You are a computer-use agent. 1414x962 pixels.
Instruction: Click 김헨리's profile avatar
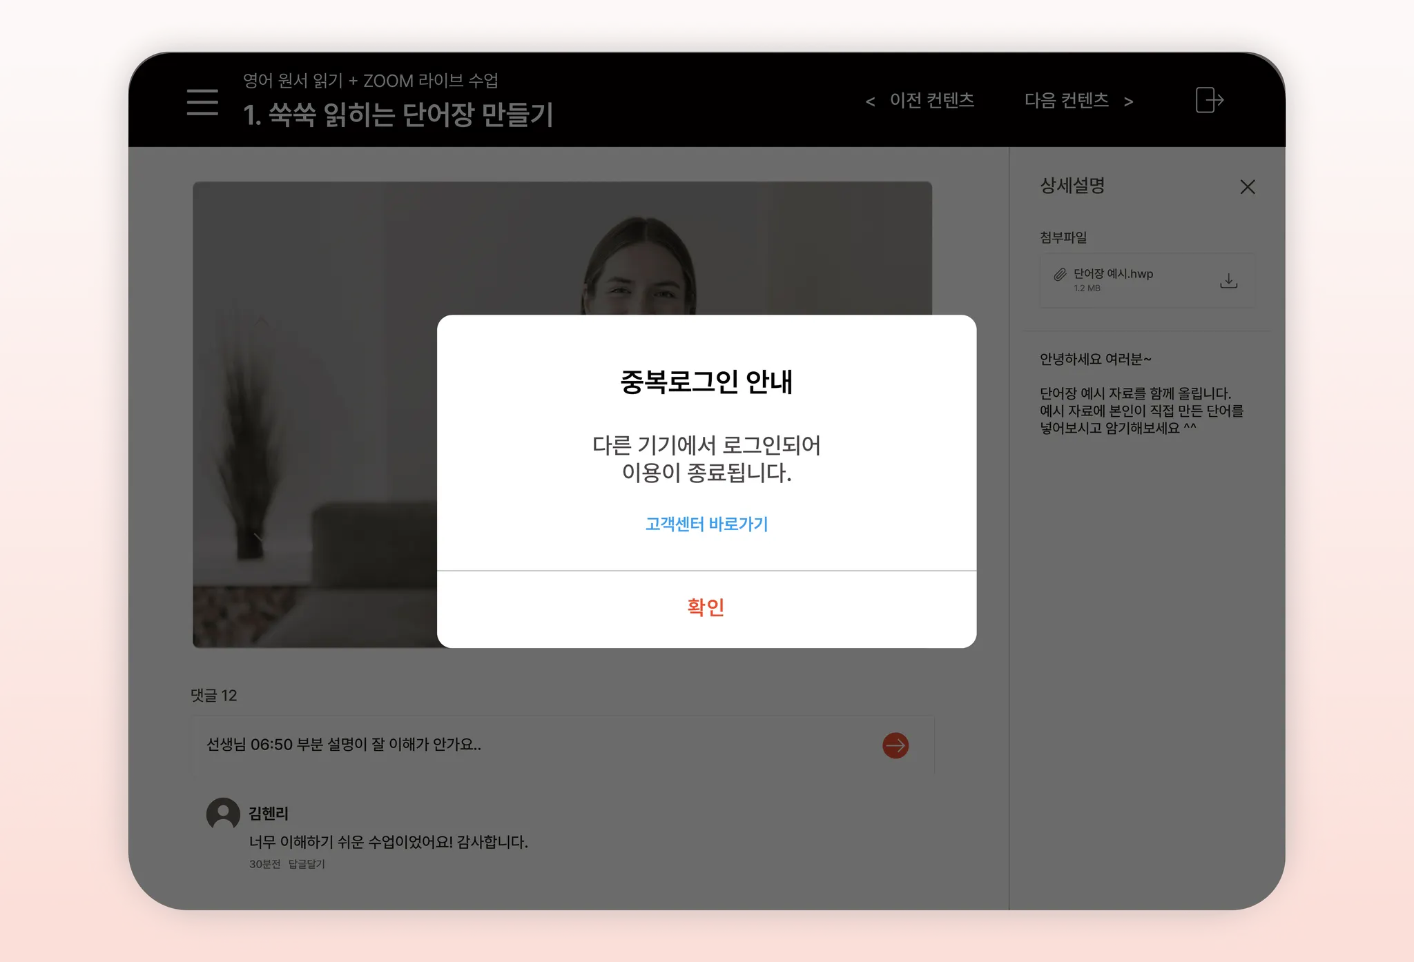pos(223,814)
